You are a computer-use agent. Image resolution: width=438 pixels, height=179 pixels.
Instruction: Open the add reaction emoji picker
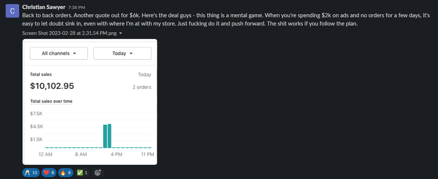coord(98,173)
